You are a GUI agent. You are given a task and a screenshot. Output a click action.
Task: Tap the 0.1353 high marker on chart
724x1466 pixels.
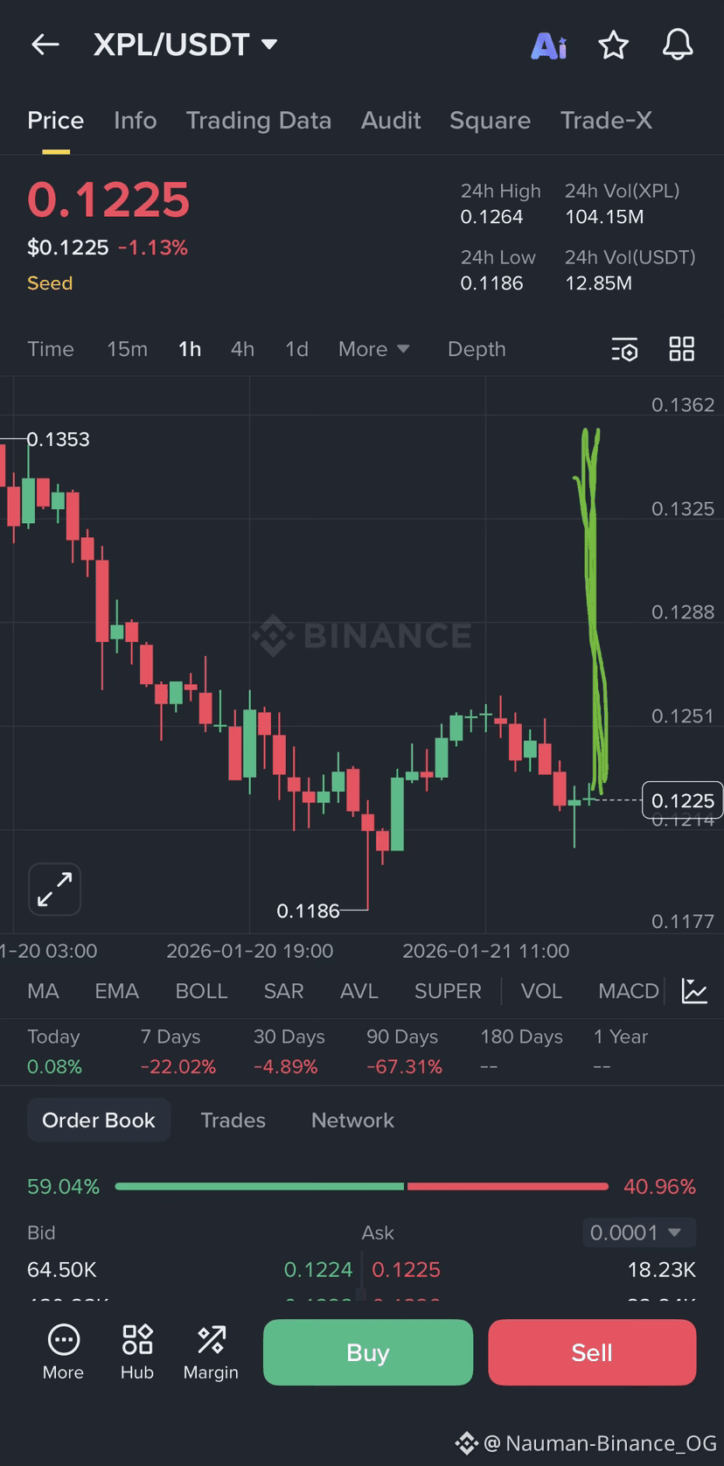tap(58, 439)
